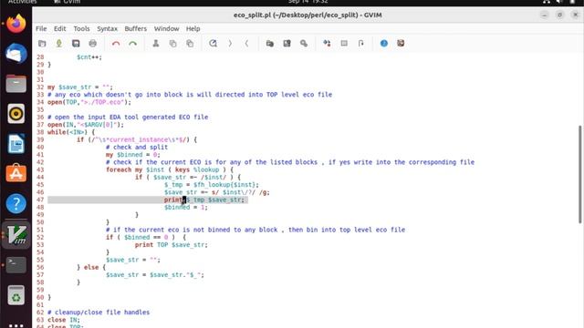Click the GVim icon in the dock
Image resolution: width=584 pixels, height=328 pixels.
tap(16, 234)
